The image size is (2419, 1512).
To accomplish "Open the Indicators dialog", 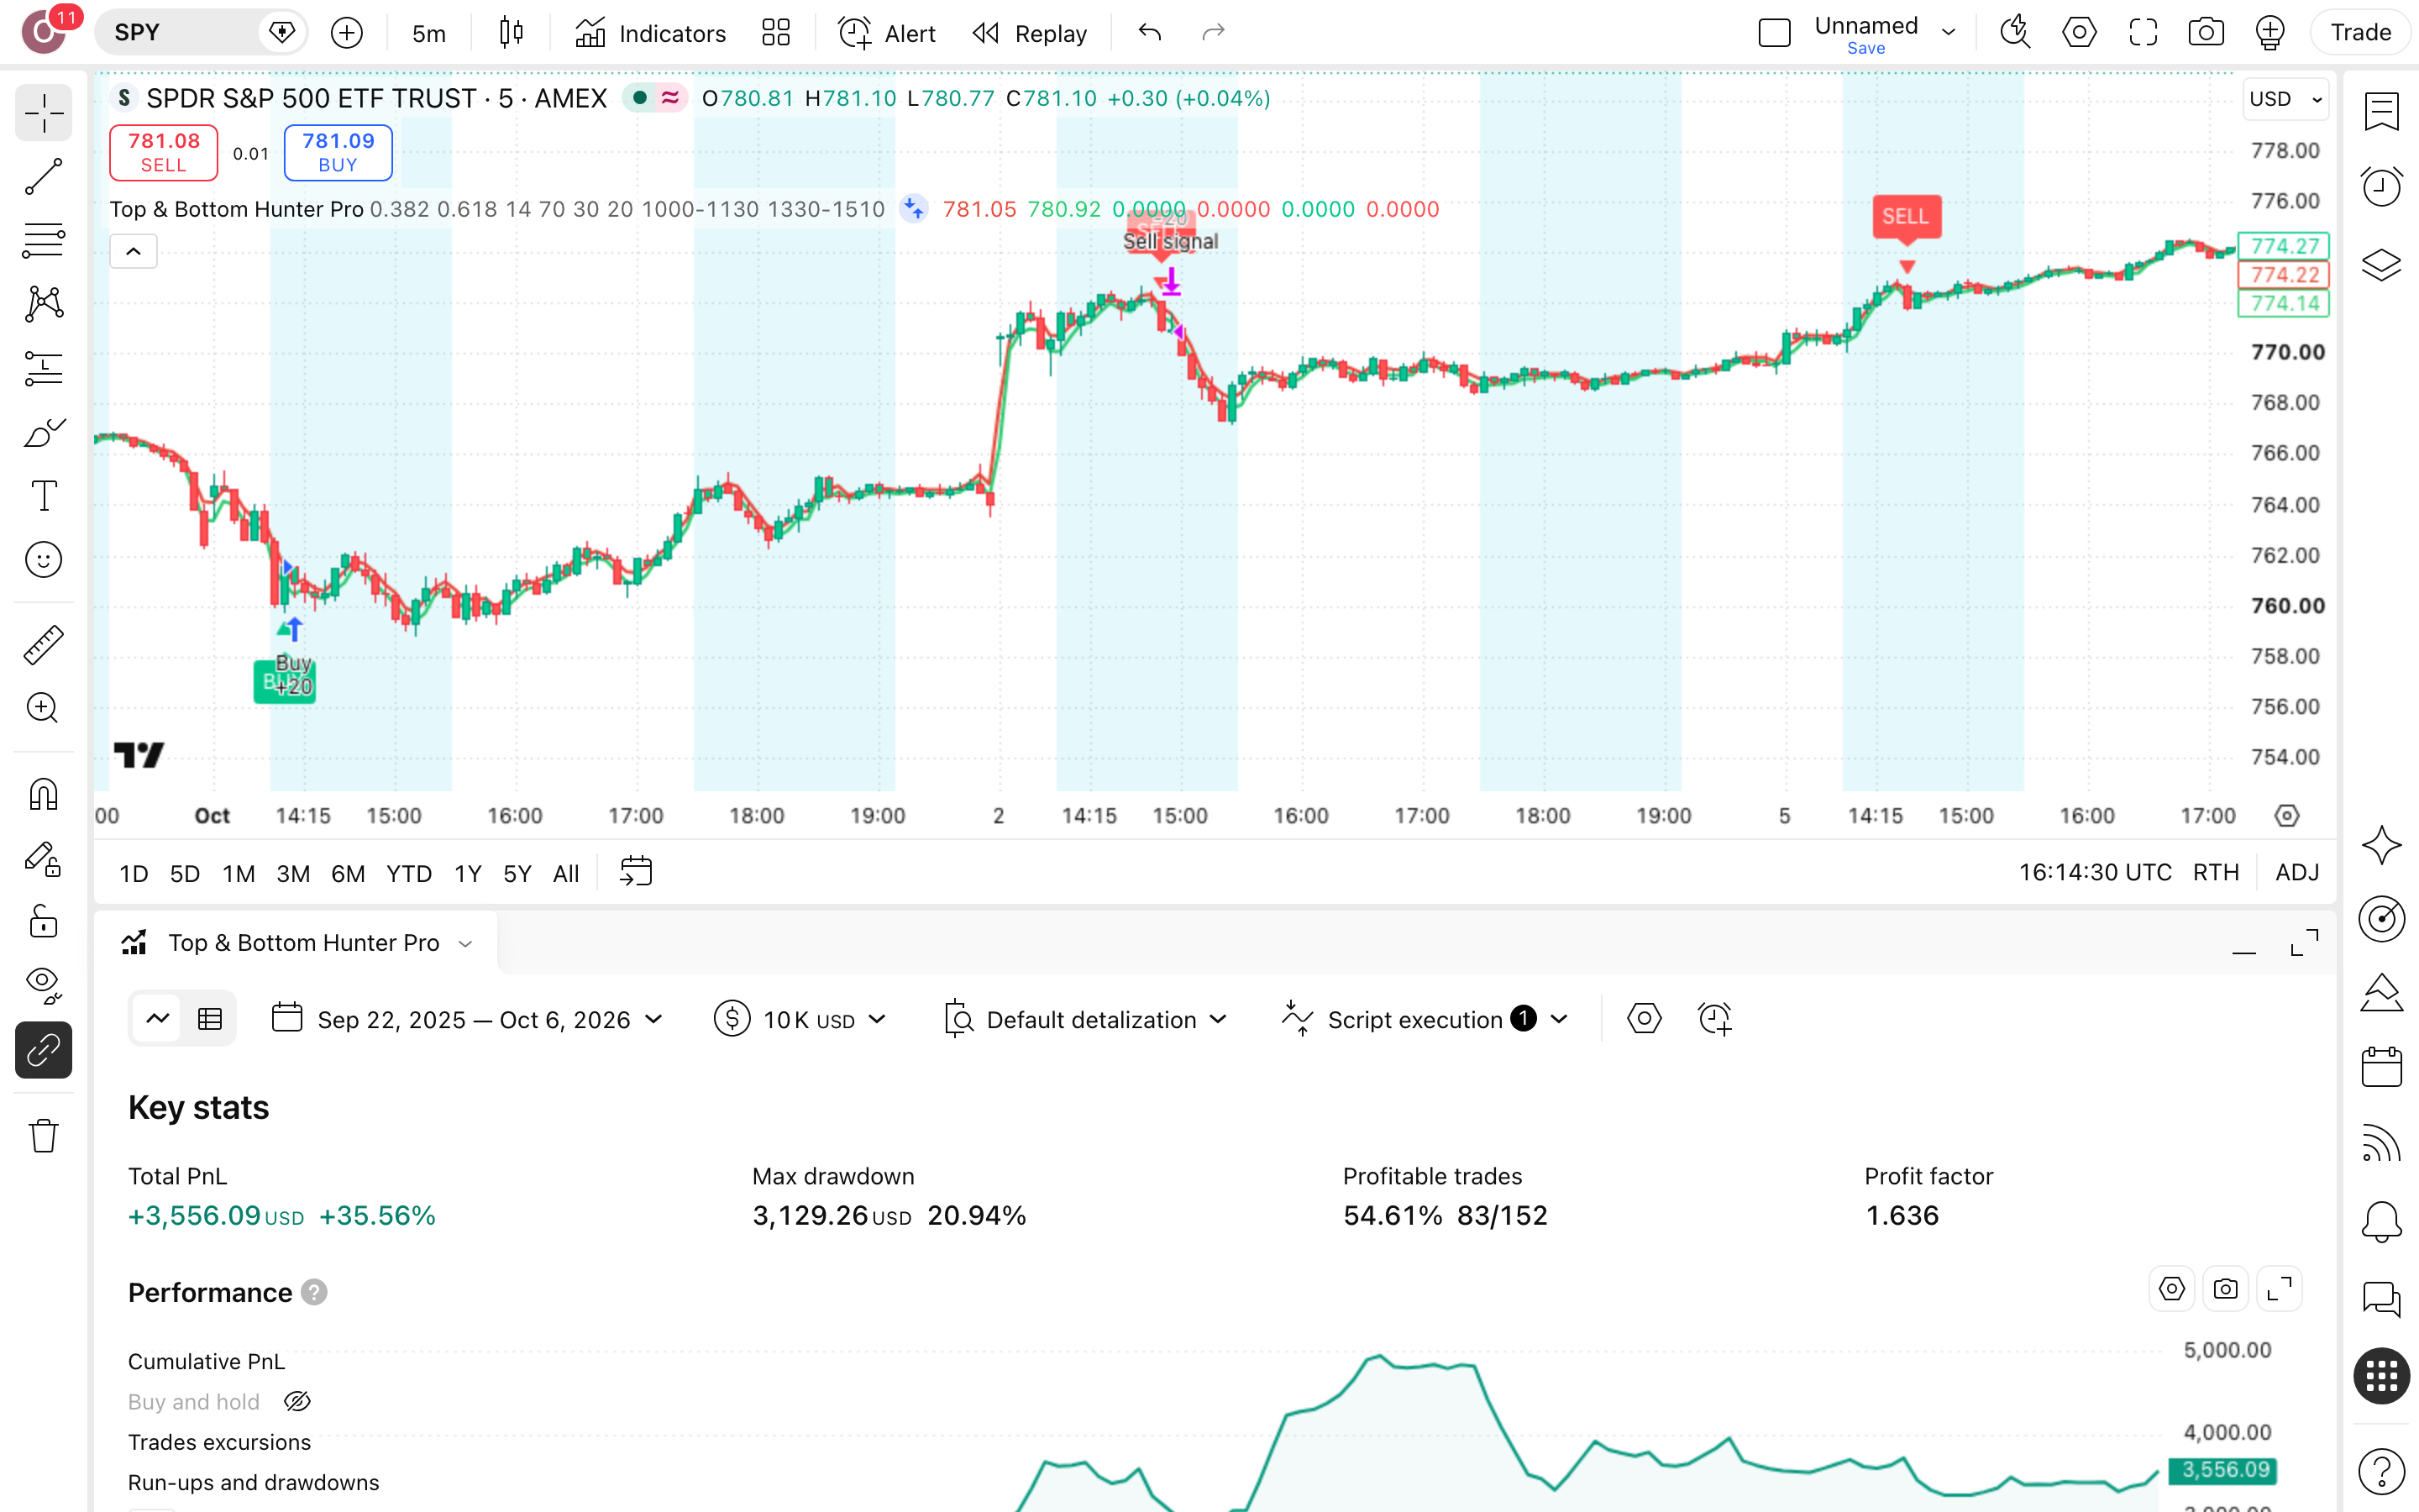I will (x=651, y=33).
